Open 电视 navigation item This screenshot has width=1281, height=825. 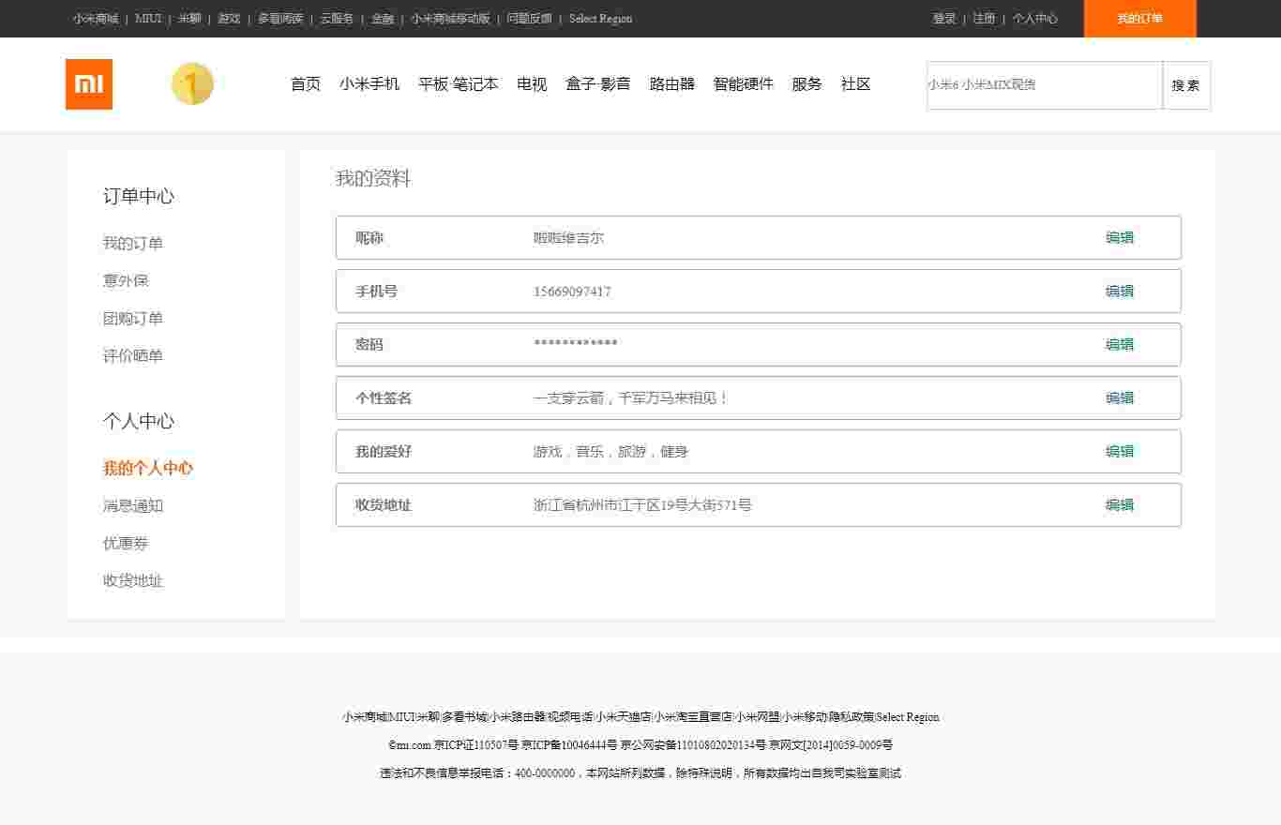point(532,84)
